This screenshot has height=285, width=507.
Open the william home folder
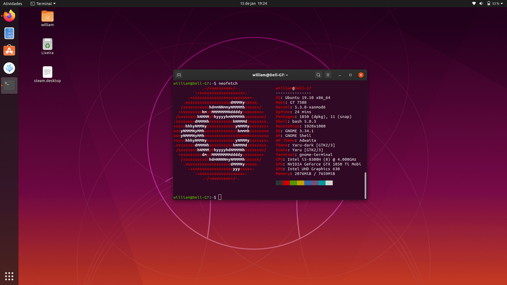(x=48, y=17)
